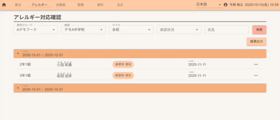Image resolution: width=280 pixels, height=120 pixels.
Task: Open the 承認状況 filter dropdown
Action: click(x=179, y=30)
